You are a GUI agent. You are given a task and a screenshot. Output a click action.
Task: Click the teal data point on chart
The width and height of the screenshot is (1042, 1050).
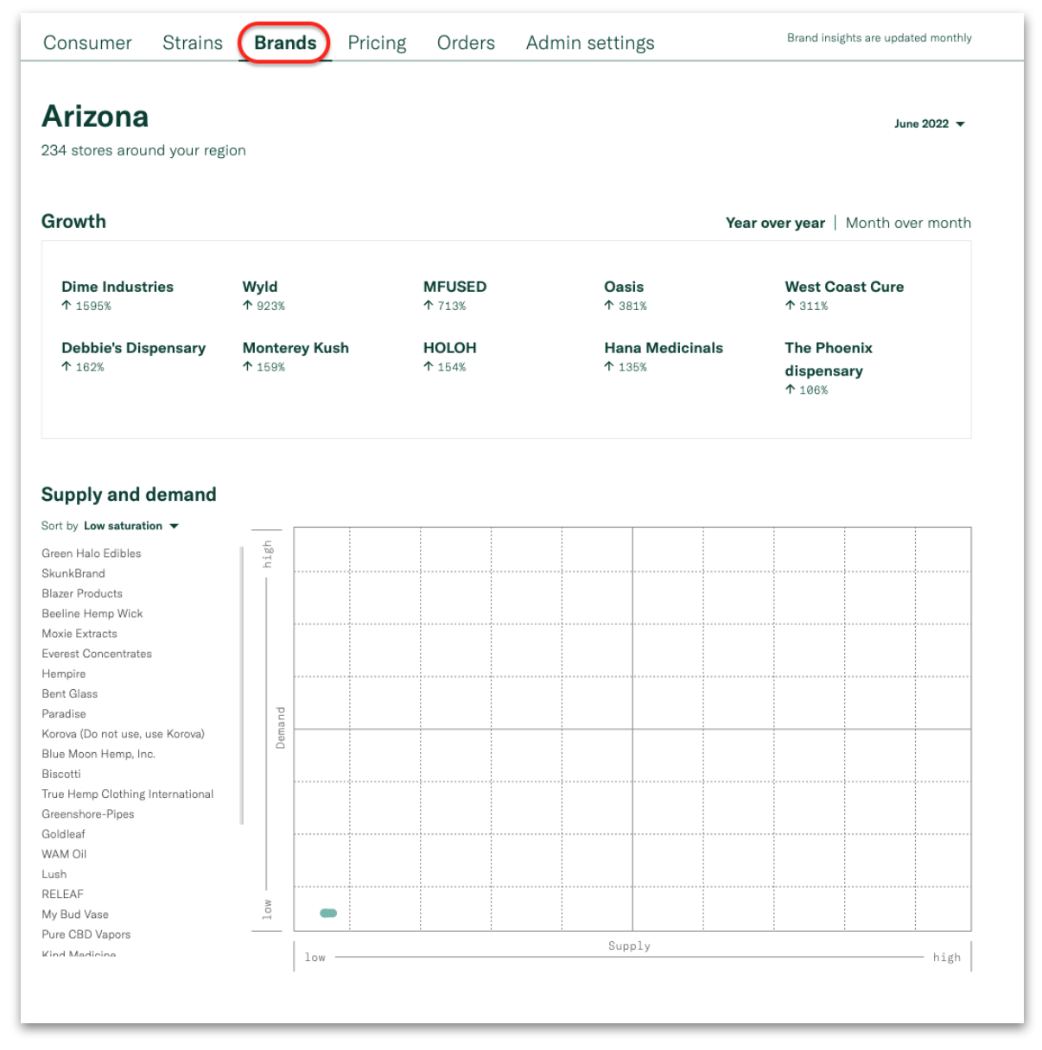point(328,913)
